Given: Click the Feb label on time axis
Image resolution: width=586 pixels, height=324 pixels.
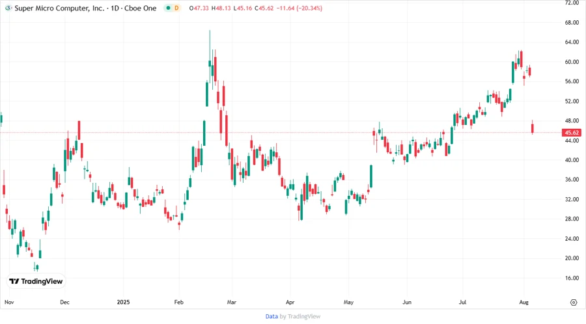Looking at the screenshot, I should tap(179, 302).
